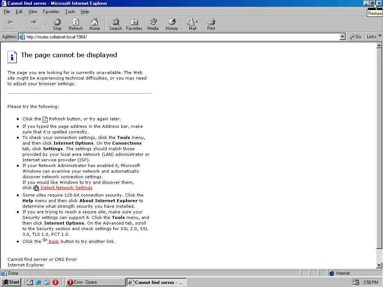Click the Forward toolbar button
The height and width of the screenshot is (287, 383).
(x=34, y=24)
